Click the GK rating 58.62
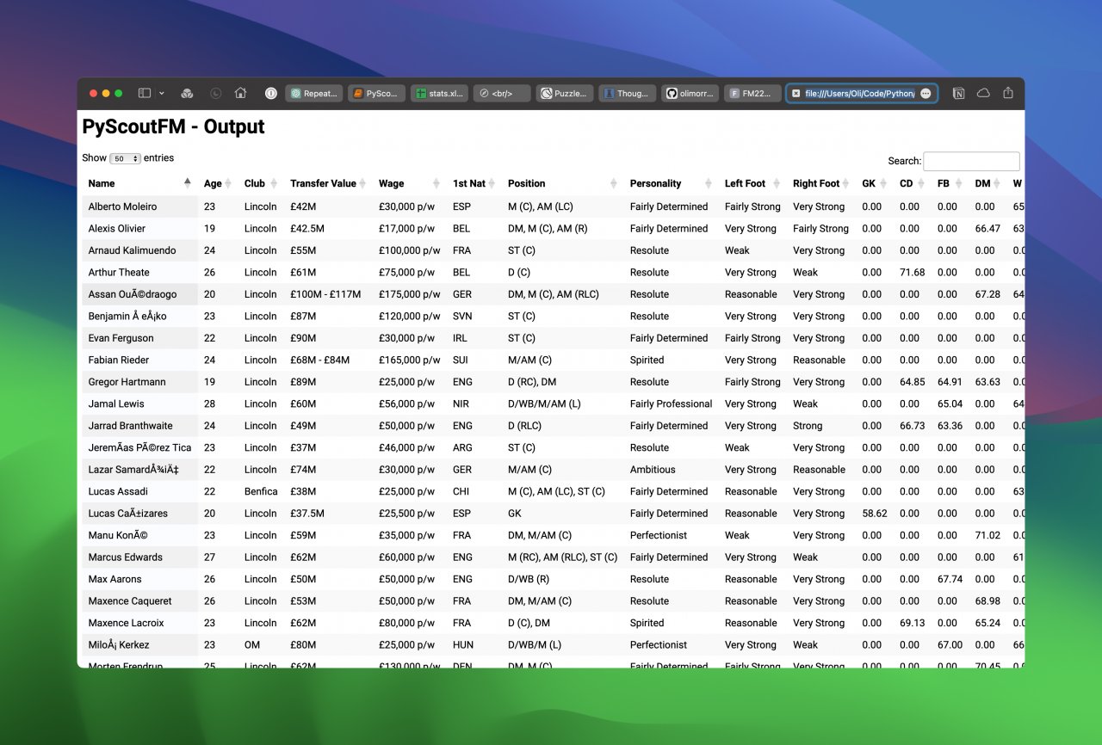 tap(875, 513)
